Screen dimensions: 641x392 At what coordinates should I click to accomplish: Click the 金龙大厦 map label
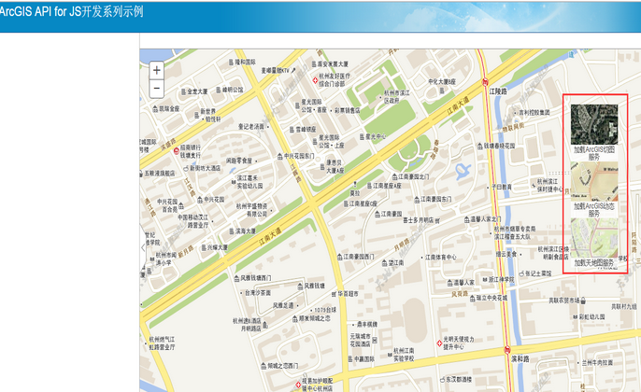[x=197, y=91]
